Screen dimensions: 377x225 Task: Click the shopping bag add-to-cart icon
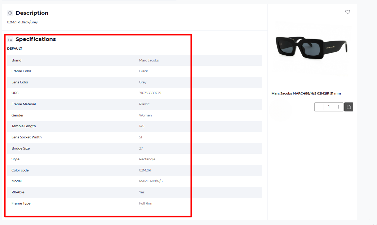(x=349, y=107)
